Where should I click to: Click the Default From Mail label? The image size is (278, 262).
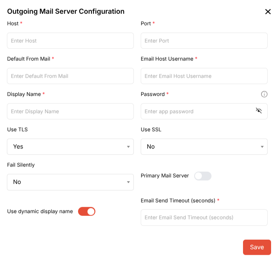(29, 59)
